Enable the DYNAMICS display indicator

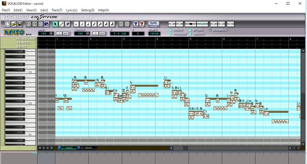210,30
